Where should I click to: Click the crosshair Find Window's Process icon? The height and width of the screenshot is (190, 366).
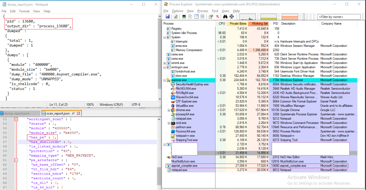tap(232, 17)
